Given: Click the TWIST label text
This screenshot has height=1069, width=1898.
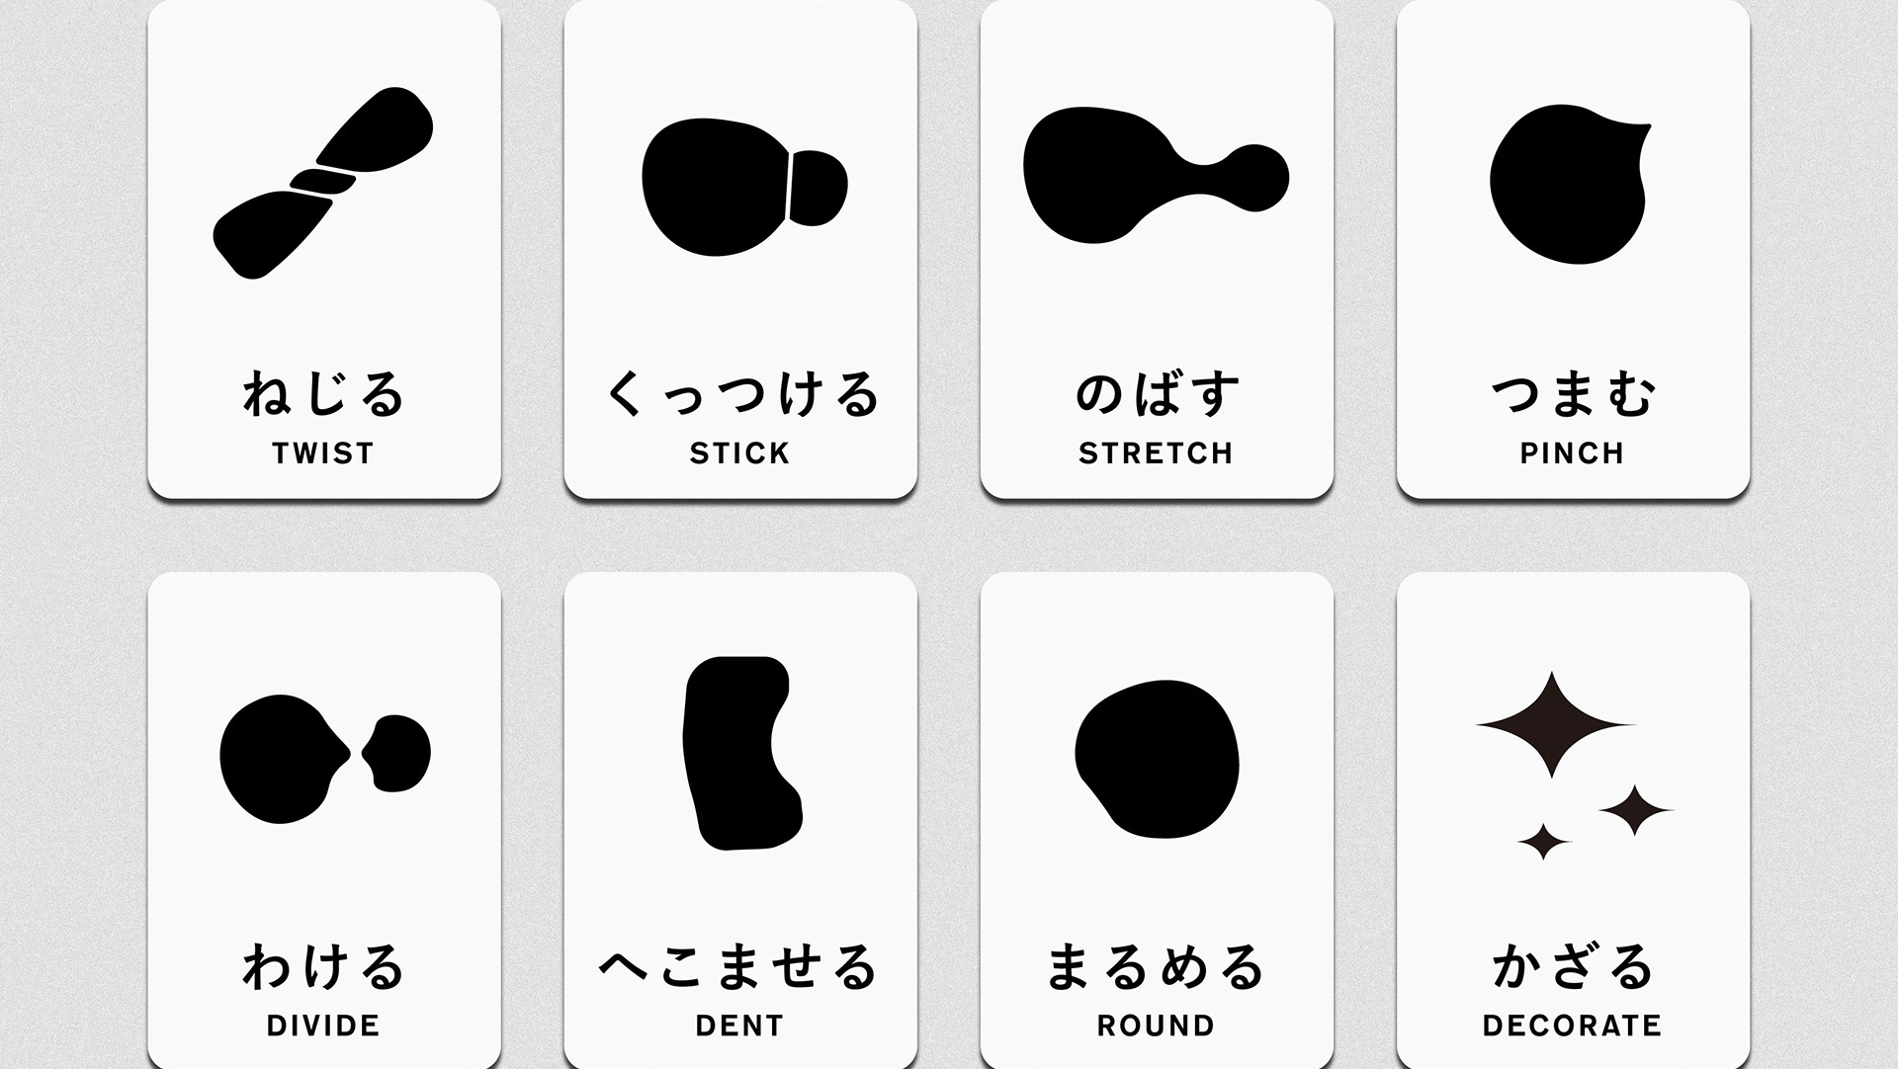Looking at the screenshot, I should (x=324, y=453).
